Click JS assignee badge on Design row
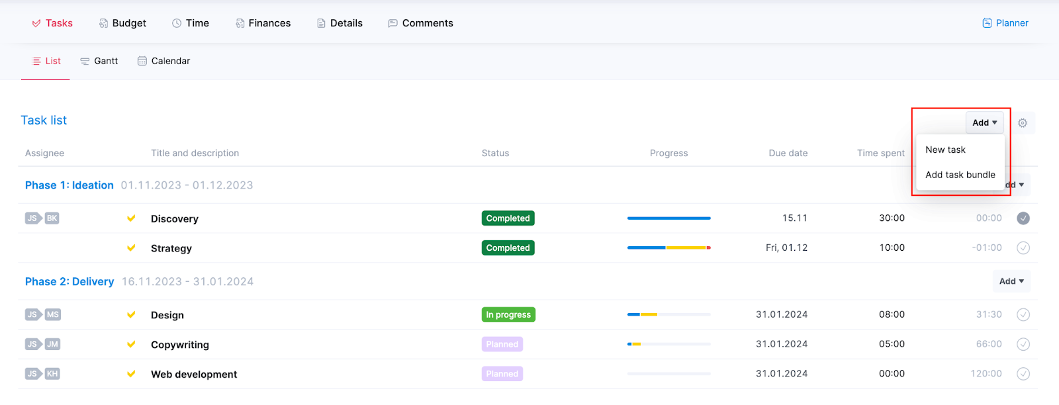 (x=32, y=314)
